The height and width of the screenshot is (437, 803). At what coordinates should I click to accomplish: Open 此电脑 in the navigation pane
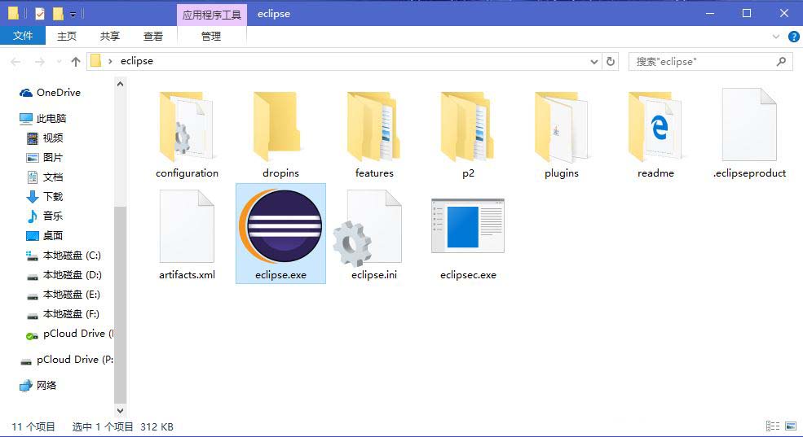(43, 119)
